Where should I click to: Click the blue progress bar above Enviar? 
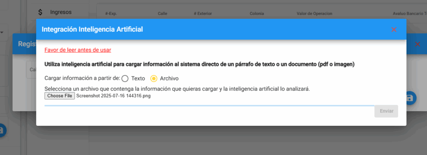click(x=209, y=105)
